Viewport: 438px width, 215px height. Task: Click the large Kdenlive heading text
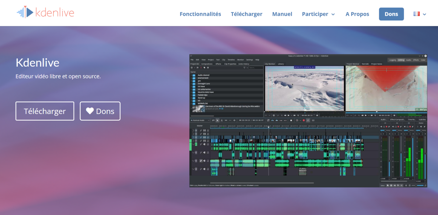38,62
